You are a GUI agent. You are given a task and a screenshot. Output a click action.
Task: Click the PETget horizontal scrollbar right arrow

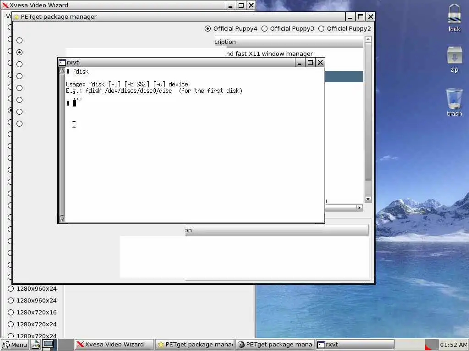click(360, 207)
